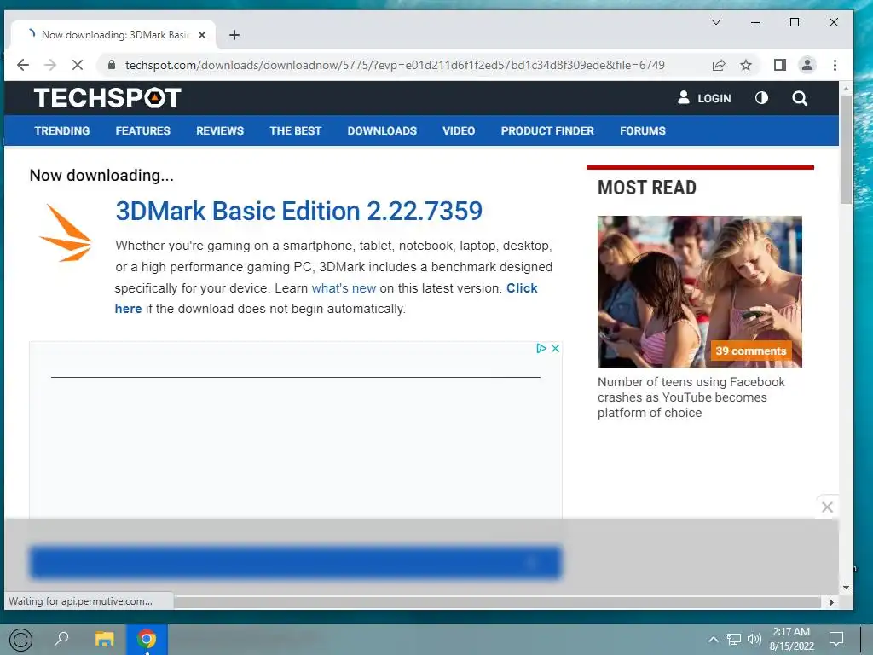The width and height of the screenshot is (873, 655).
Task: Open the DOWNLOADS menu
Action: pos(382,130)
